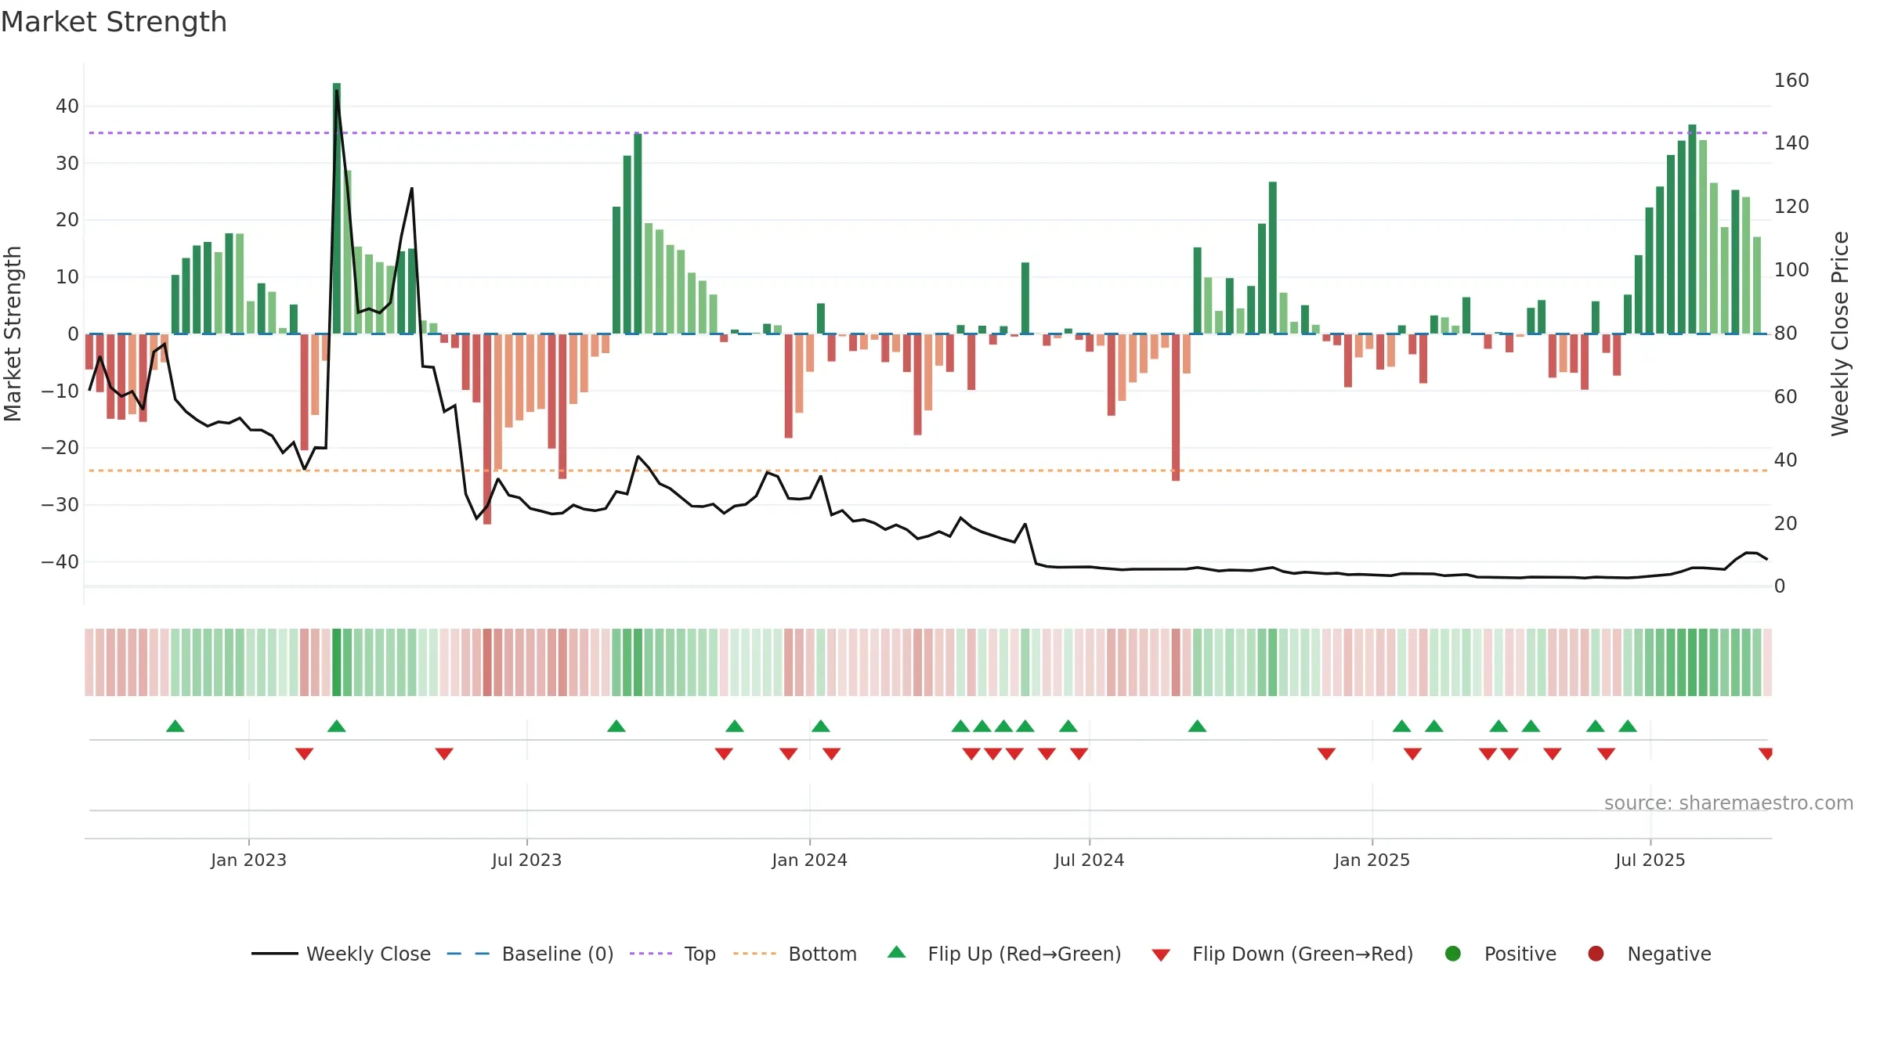
Task: Click the red Negative circle in legend
Action: (x=1596, y=954)
